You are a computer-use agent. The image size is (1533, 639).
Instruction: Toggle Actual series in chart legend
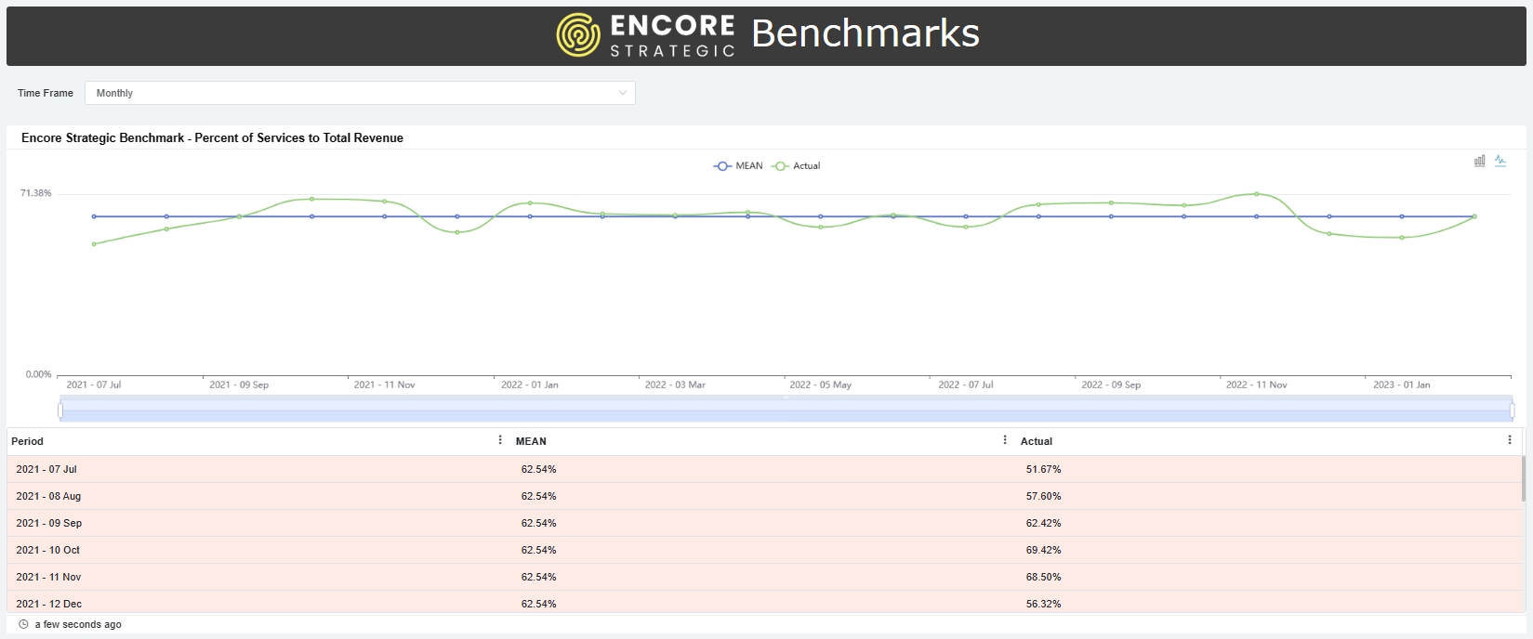tap(797, 166)
